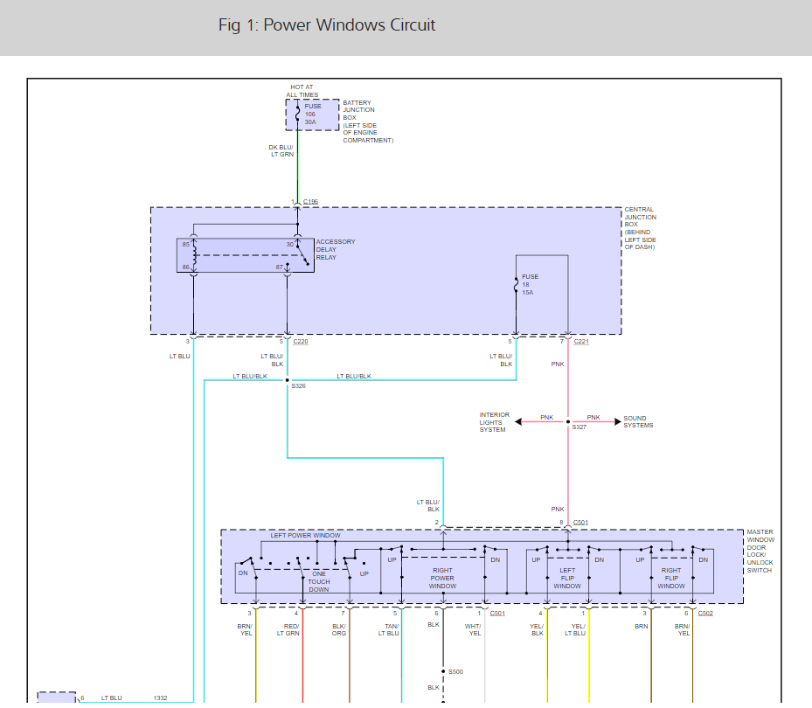Click the Right Power Window label

(442, 578)
